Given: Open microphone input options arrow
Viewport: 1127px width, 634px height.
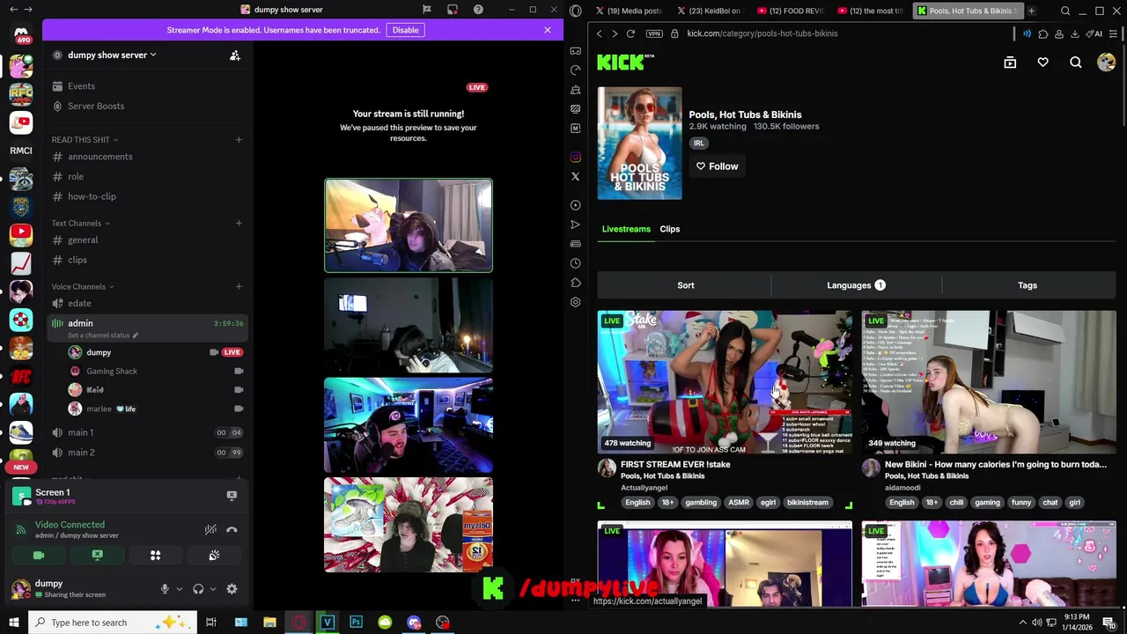Looking at the screenshot, I should click(179, 589).
